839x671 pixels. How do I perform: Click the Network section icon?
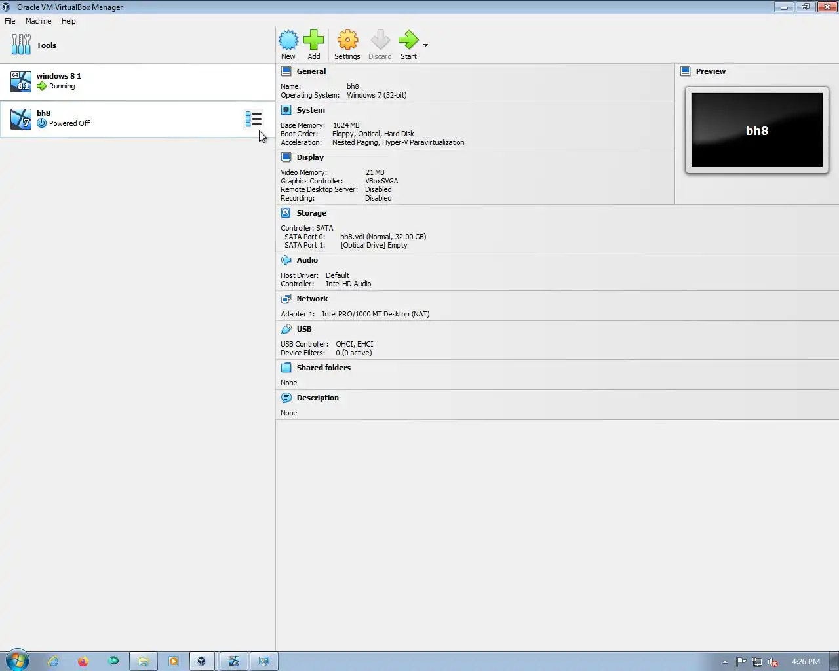pos(286,299)
